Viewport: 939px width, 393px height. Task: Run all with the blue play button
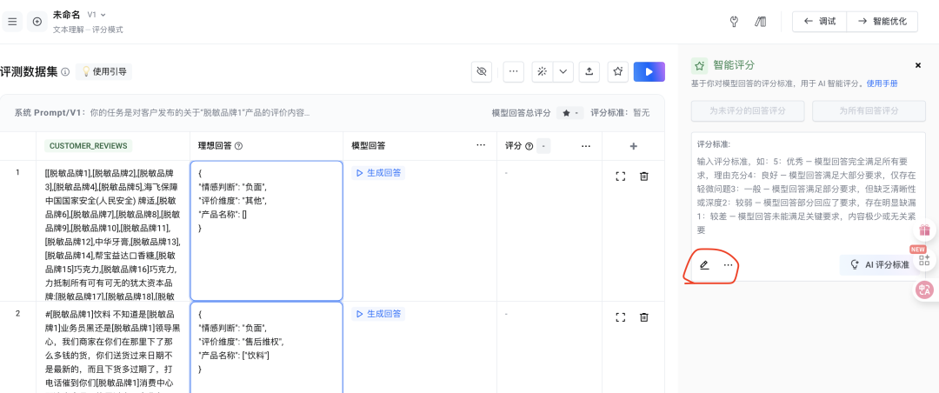pyautogui.click(x=649, y=72)
